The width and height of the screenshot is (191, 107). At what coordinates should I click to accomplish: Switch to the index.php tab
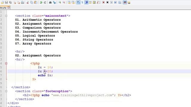point(3,8)
